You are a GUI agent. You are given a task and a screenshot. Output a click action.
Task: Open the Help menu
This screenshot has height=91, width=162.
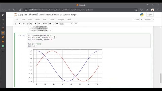point(69,20)
